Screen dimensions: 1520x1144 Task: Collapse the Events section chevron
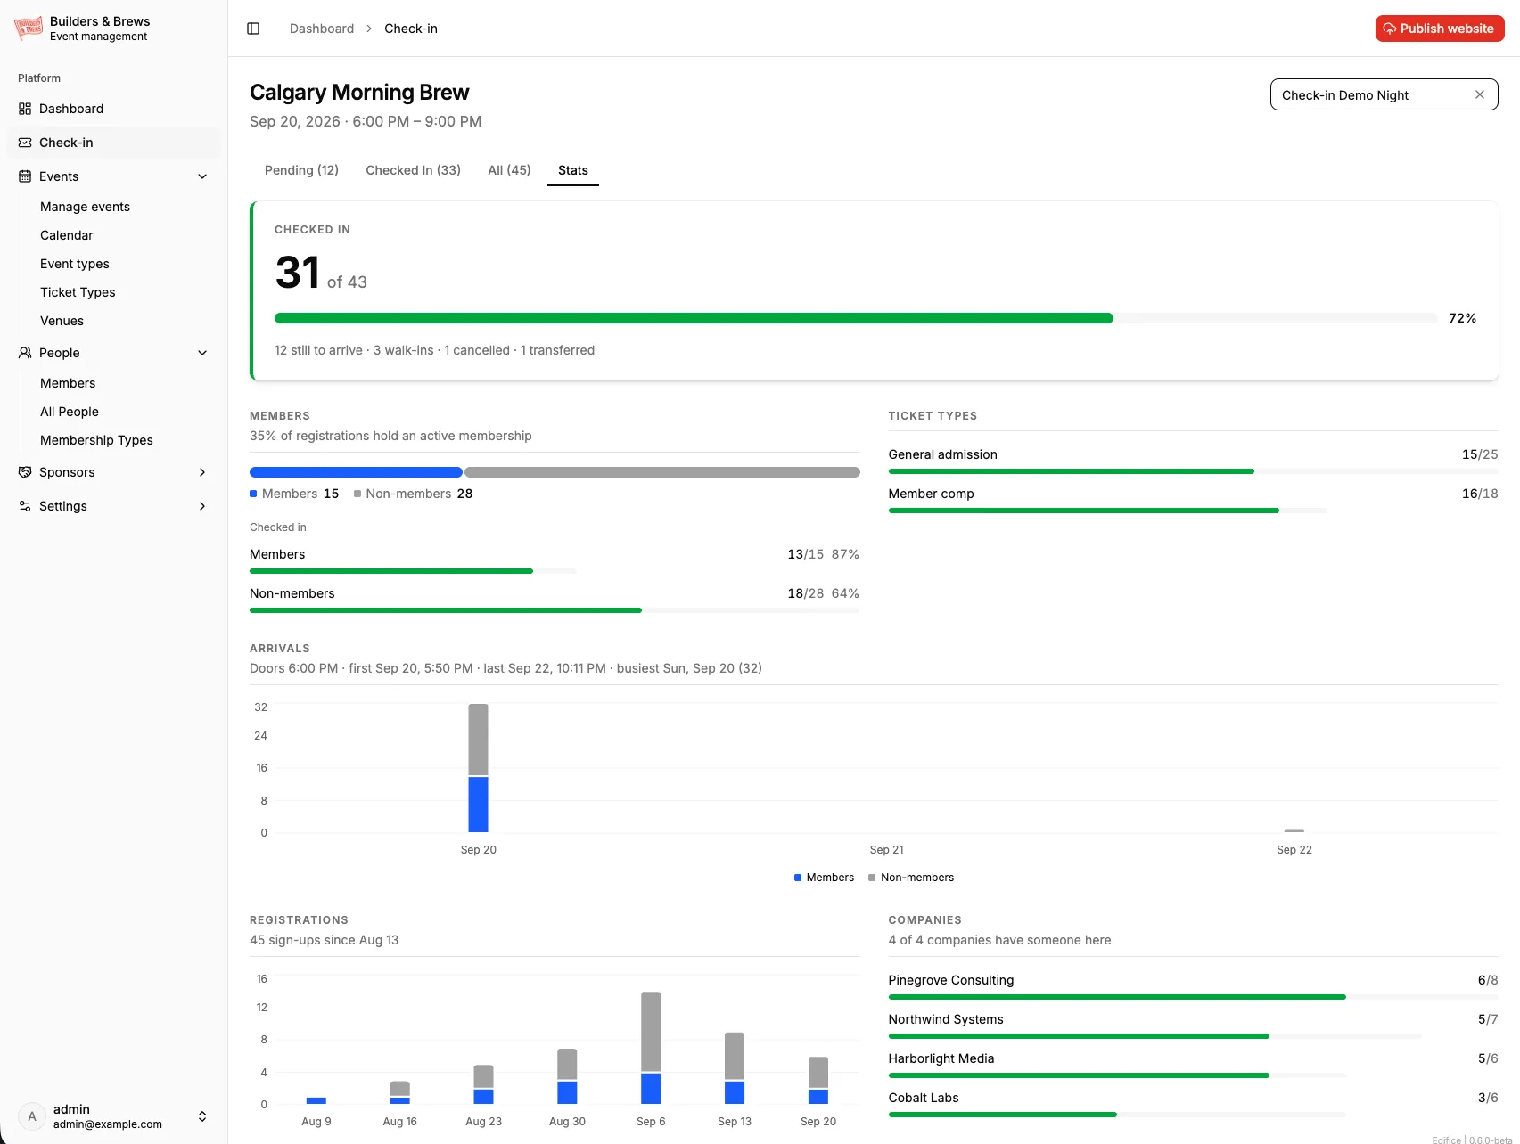point(202,176)
